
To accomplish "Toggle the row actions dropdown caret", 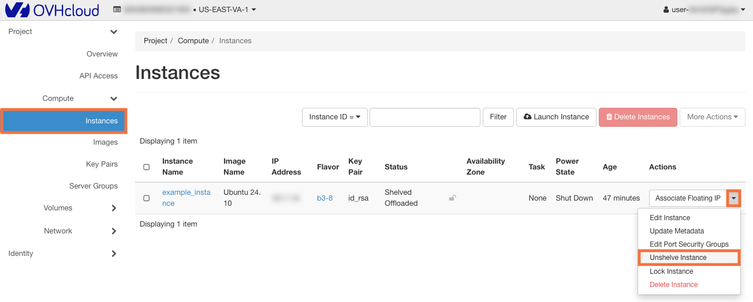I will [x=733, y=198].
